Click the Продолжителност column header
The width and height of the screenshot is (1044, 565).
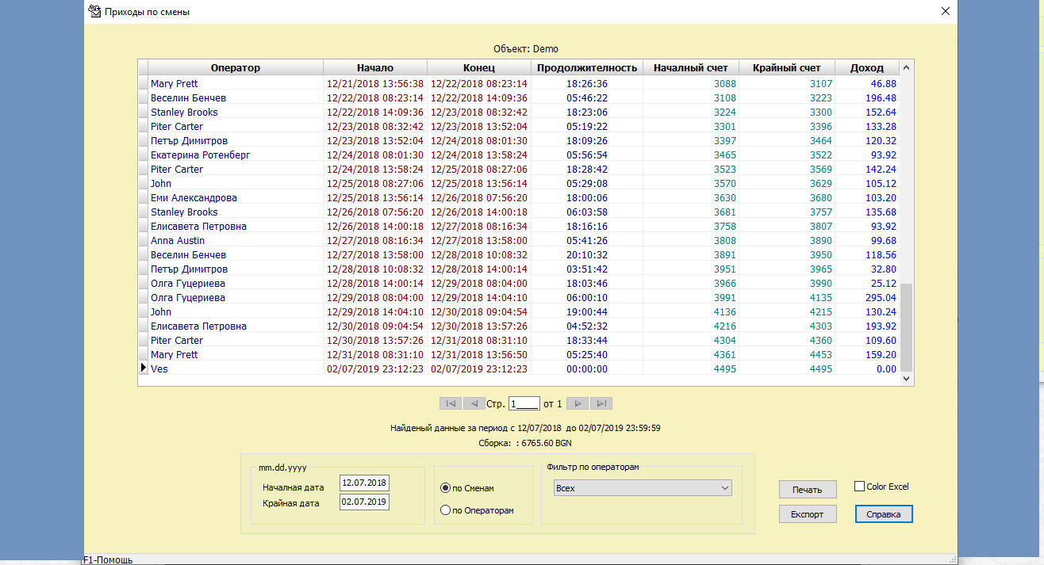click(587, 68)
